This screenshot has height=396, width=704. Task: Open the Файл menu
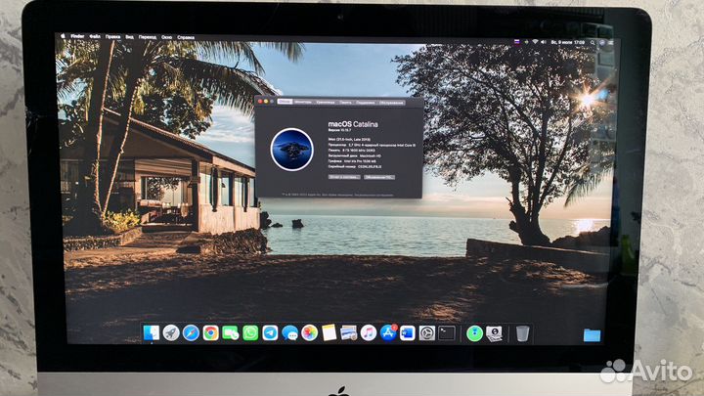[x=95, y=37]
